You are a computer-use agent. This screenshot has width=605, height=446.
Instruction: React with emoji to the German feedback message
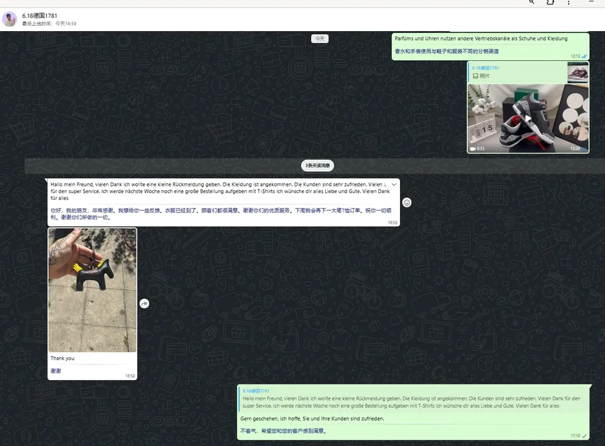click(407, 202)
